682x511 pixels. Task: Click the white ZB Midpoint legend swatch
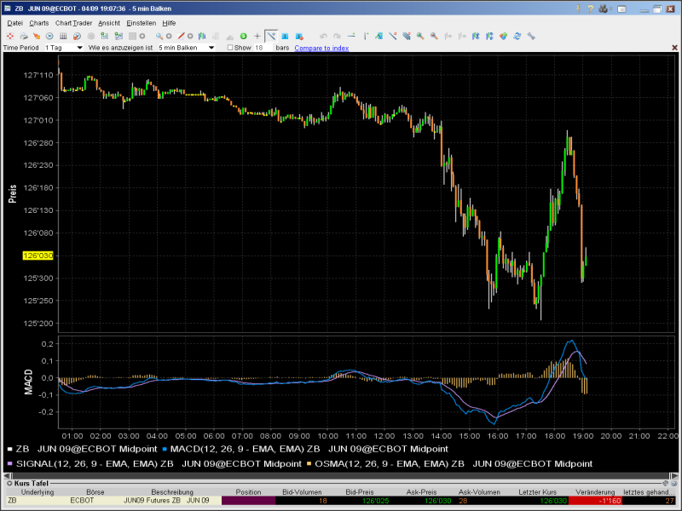click(10, 449)
